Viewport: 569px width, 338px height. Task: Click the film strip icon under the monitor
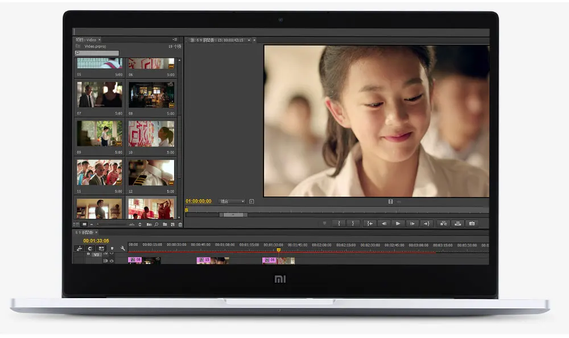click(x=390, y=201)
